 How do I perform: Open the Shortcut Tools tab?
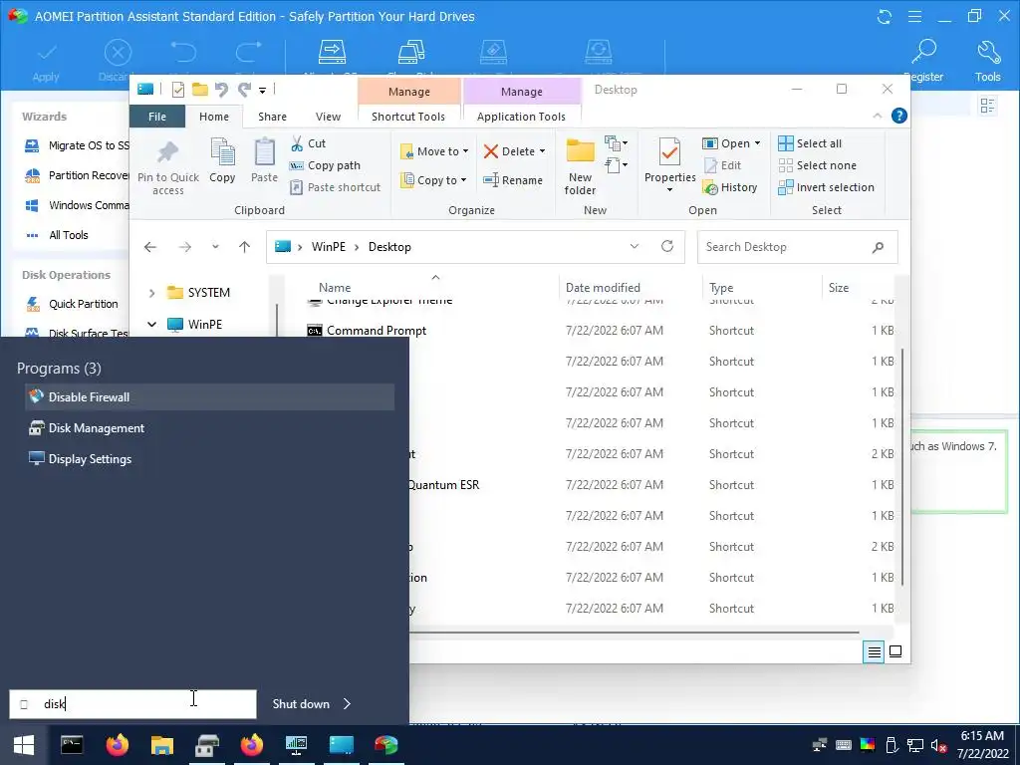(x=408, y=117)
